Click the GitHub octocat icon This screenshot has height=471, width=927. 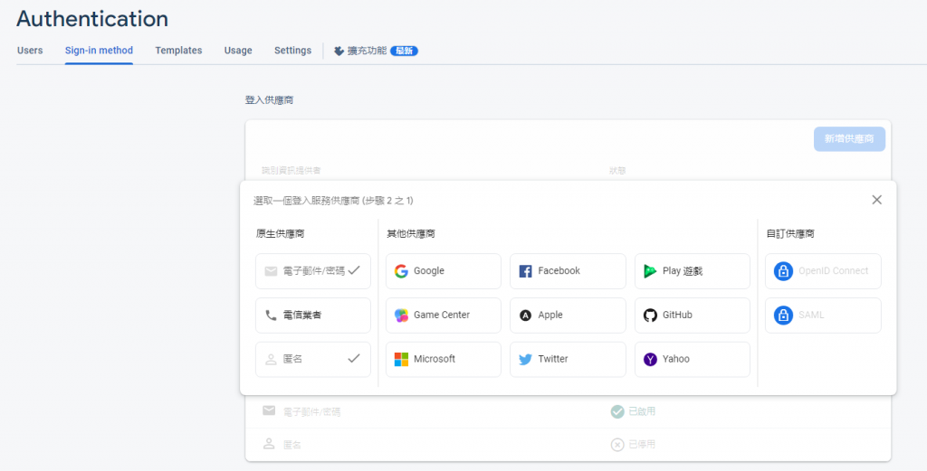[x=650, y=316]
